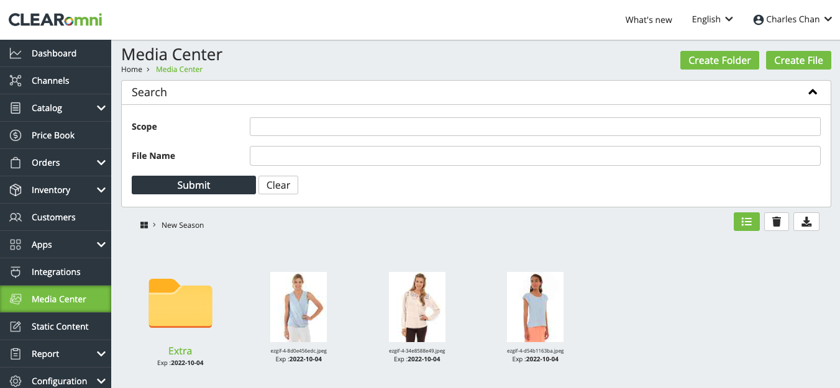Click the Create Folder button
The height and width of the screenshot is (388, 840).
coord(719,60)
